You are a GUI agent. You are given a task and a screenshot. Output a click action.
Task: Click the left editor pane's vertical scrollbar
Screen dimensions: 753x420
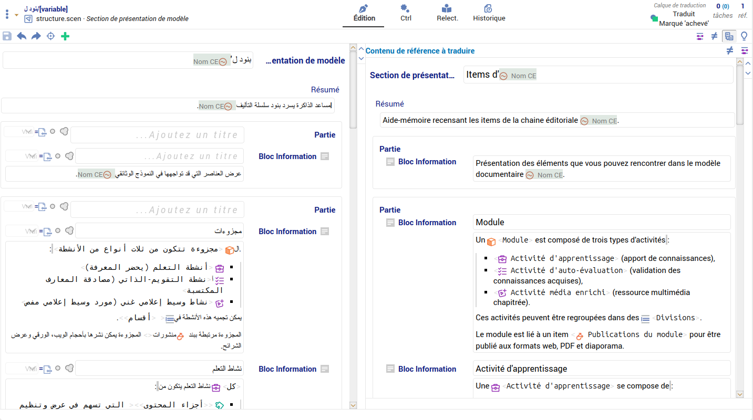coord(353,210)
